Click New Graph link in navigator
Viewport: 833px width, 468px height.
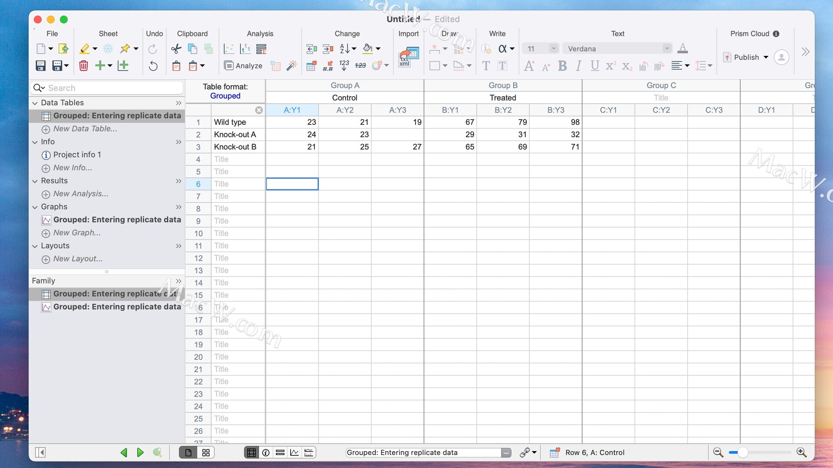(77, 233)
